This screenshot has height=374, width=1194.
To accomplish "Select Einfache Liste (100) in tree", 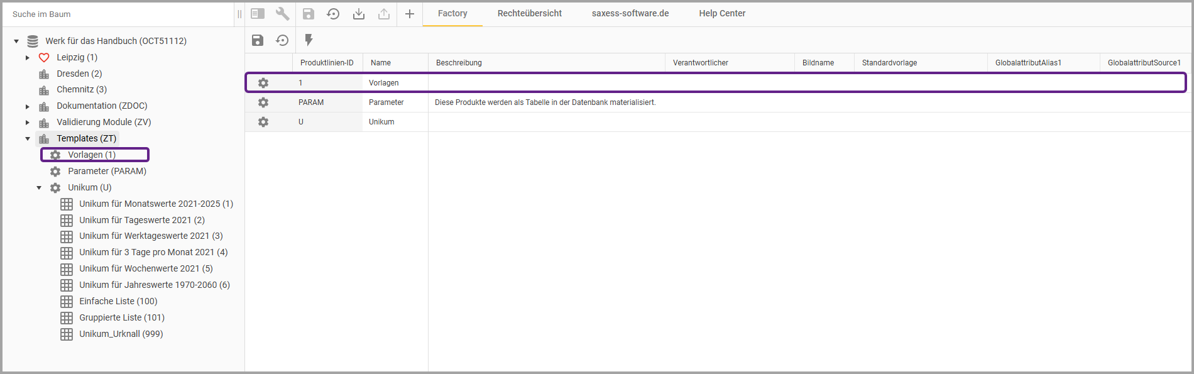I will [118, 302].
